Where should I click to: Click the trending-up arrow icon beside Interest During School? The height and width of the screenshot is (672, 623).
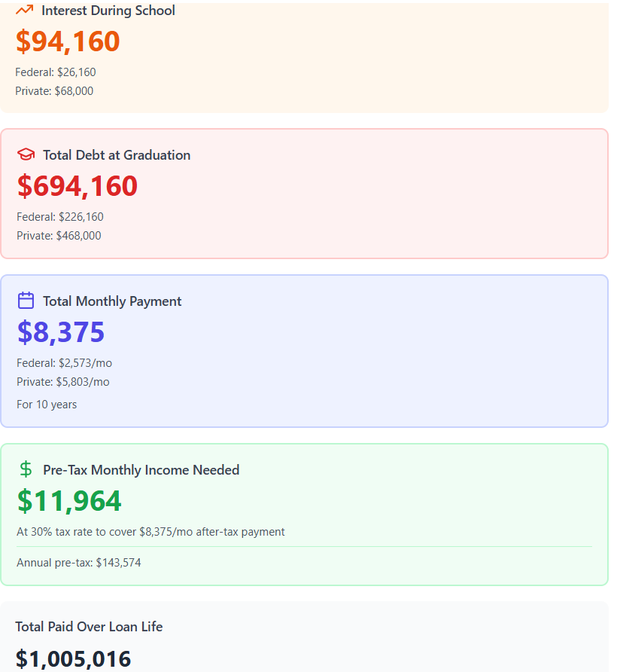click(x=24, y=11)
